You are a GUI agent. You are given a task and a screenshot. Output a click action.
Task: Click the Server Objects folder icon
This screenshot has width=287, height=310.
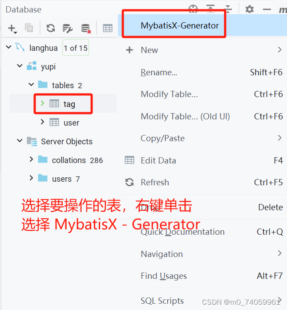pyautogui.click(x=32, y=141)
